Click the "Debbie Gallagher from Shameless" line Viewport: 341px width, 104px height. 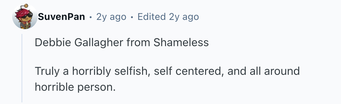click(x=122, y=43)
